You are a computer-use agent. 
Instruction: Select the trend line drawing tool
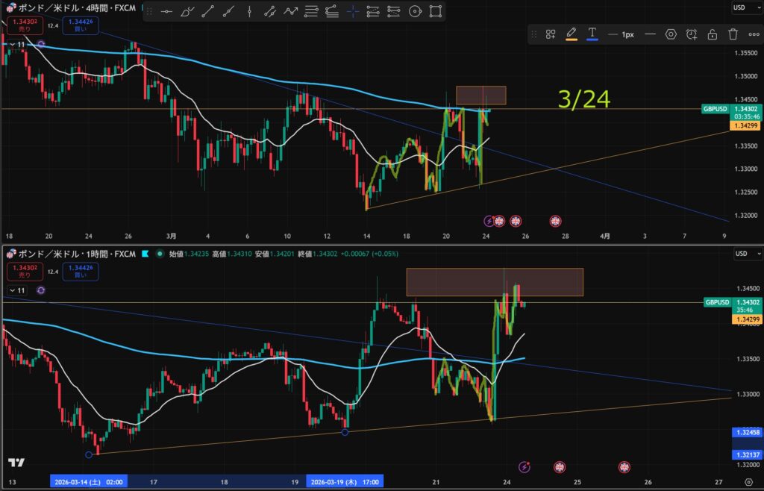click(x=207, y=12)
